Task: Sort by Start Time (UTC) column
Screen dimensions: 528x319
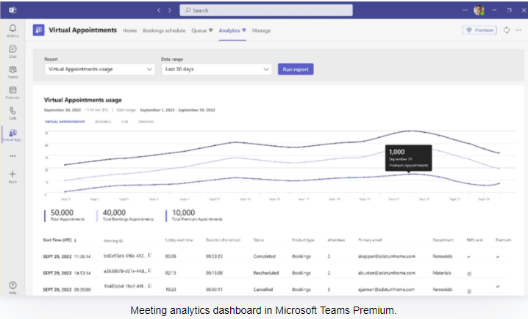Action: 57,240
